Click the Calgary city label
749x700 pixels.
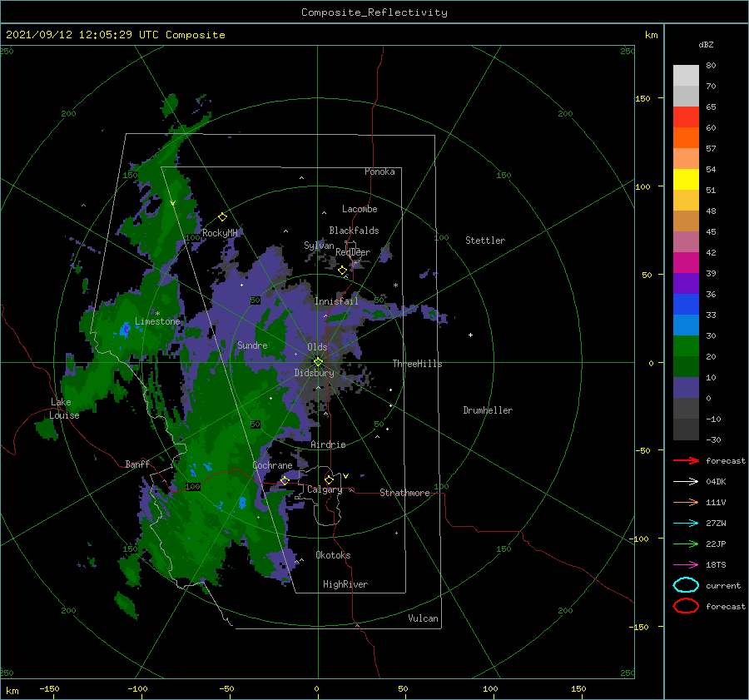(x=325, y=489)
